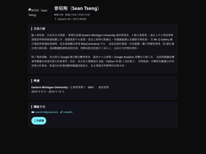The height and width of the screenshot is (154, 206).
Task: Click the broken profile image of Sean Tseng
Action: (40, 13)
